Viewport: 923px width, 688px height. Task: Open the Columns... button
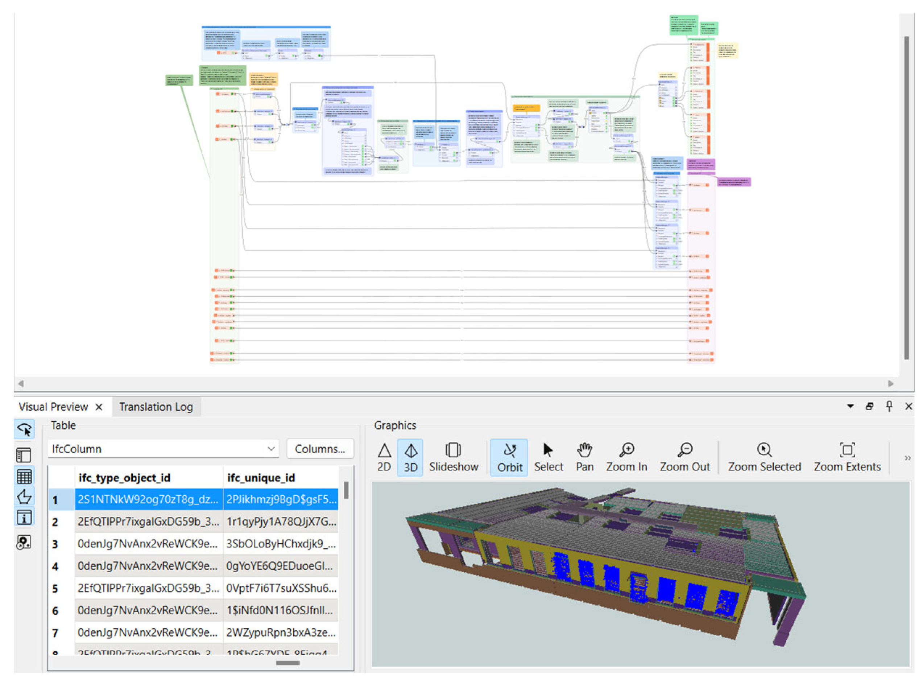(x=319, y=449)
